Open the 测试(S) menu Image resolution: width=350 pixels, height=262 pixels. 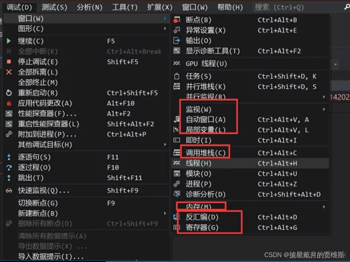[x=54, y=7]
